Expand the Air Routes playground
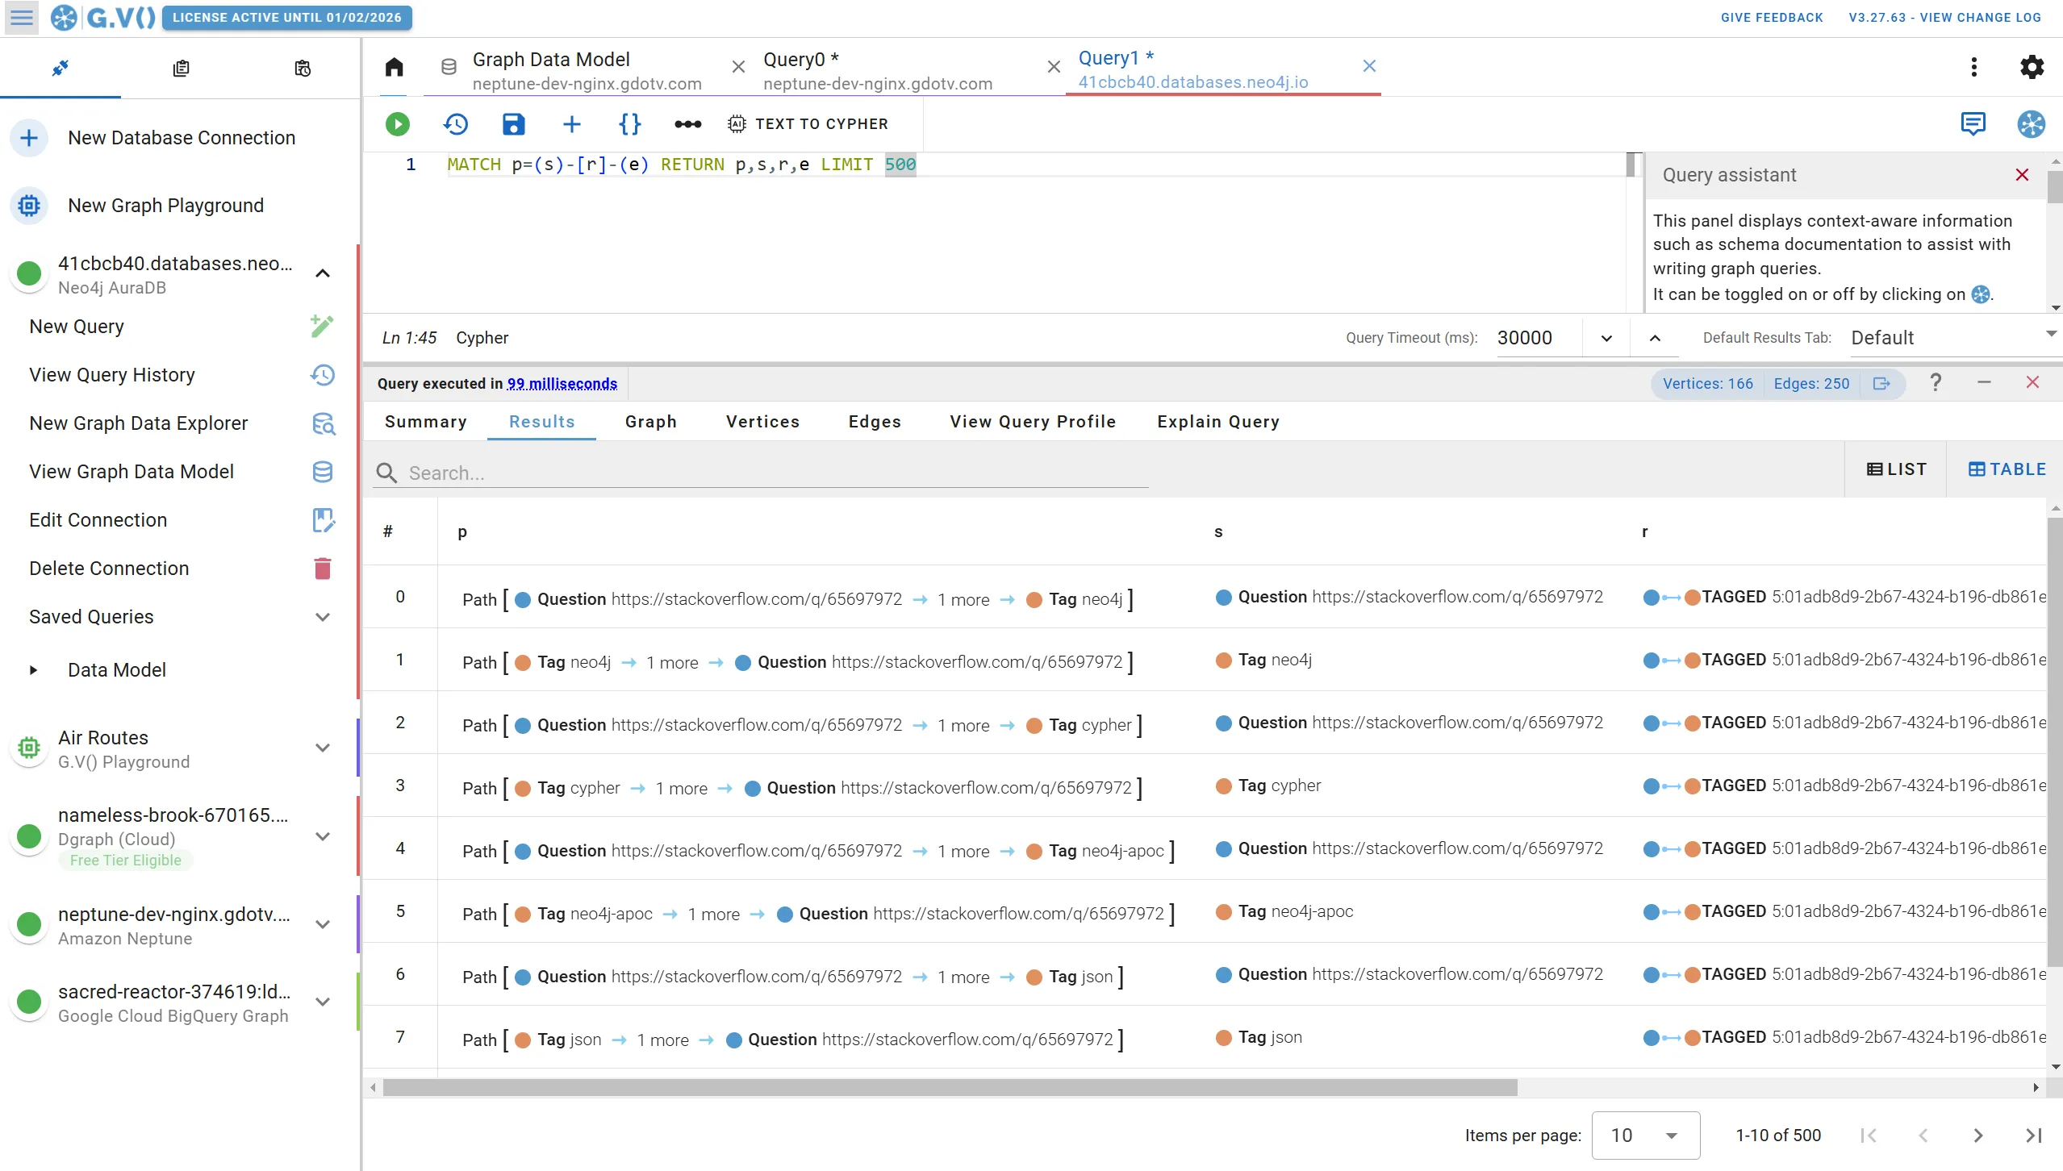 pos(323,748)
